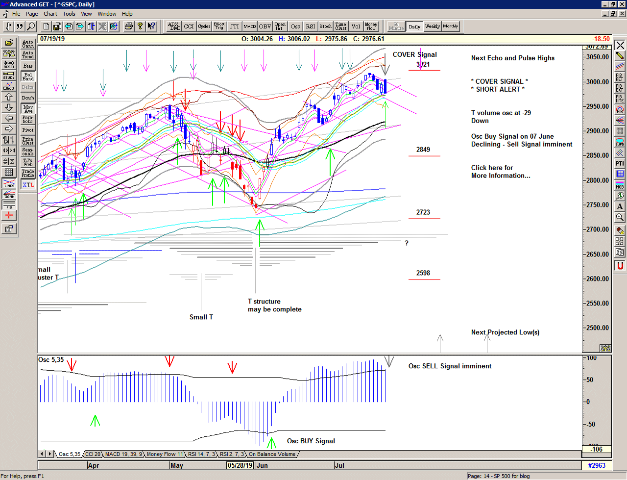
Task: Activate the text annotation A tool
Action: pyautogui.click(x=620, y=206)
